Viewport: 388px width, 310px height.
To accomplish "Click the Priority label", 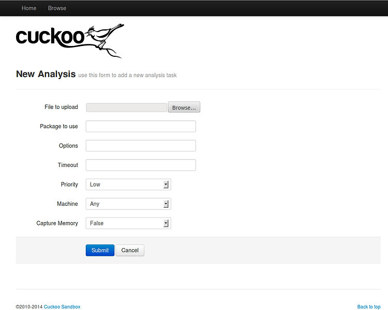I will pyautogui.click(x=69, y=184).
